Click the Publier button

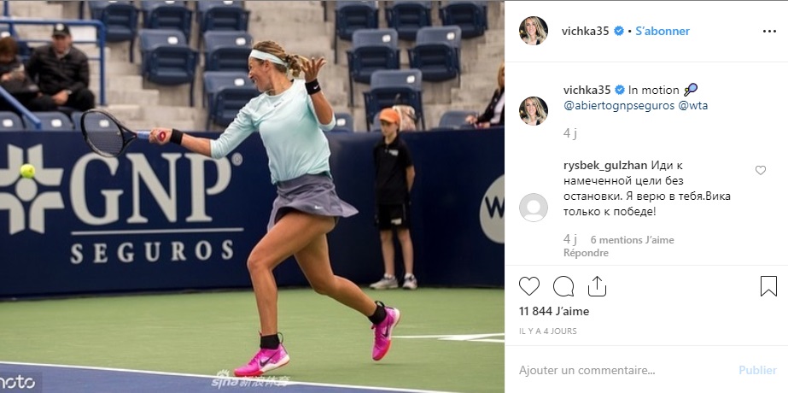(757, 370)
